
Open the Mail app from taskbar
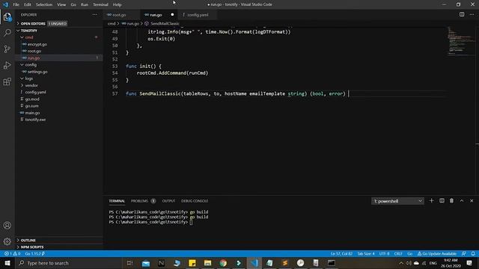click(146, 263)
